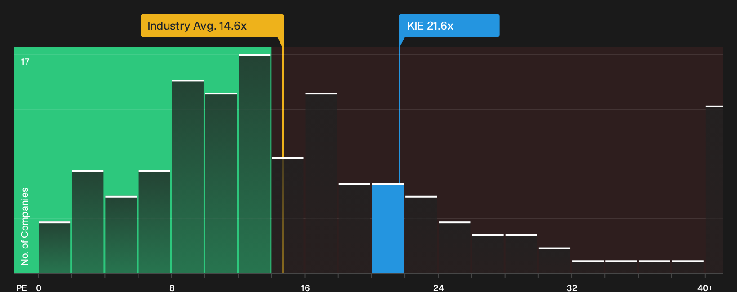Select the bar at PE 30-32
The height and width of the screenshot is (292, 737).
(555, 260)
